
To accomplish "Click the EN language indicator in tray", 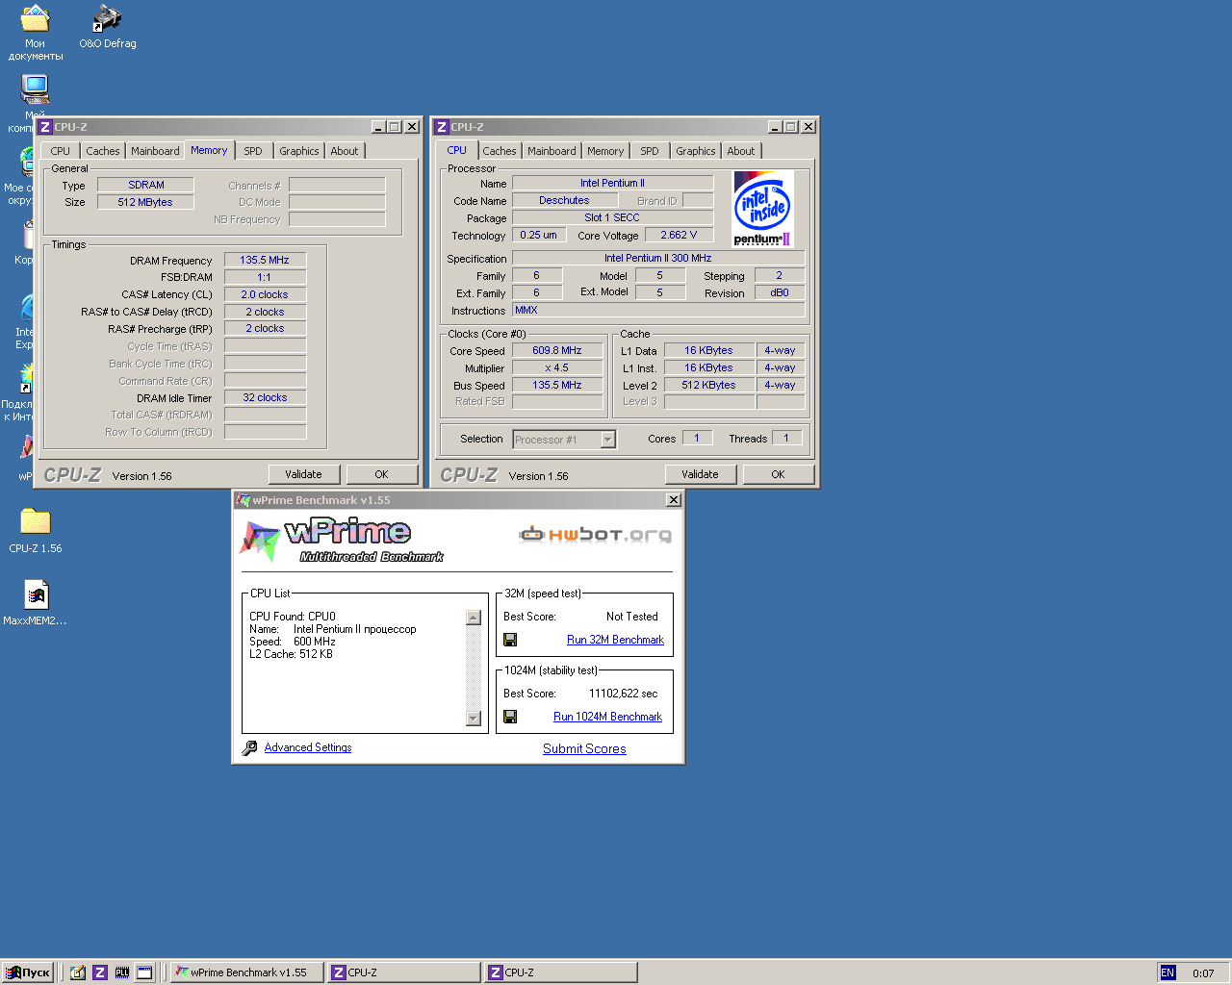I will click(1168, 972).
